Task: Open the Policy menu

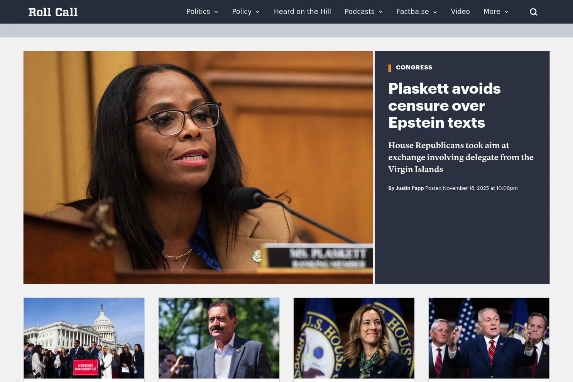Action: coord(242,12)
